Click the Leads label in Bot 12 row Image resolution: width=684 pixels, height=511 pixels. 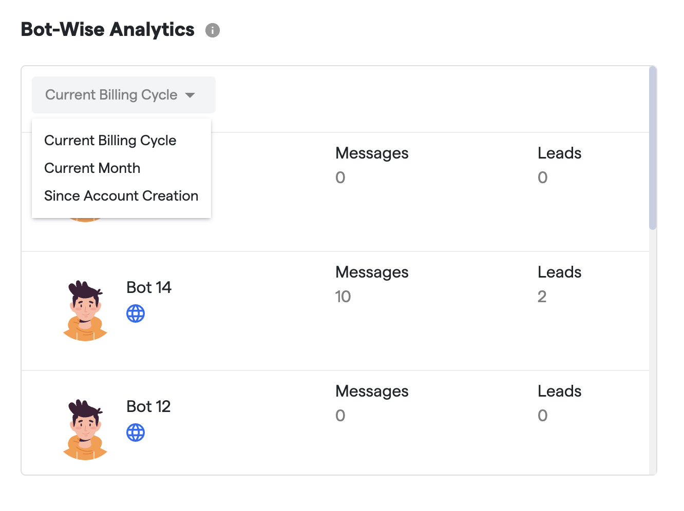tap(559, 391)
